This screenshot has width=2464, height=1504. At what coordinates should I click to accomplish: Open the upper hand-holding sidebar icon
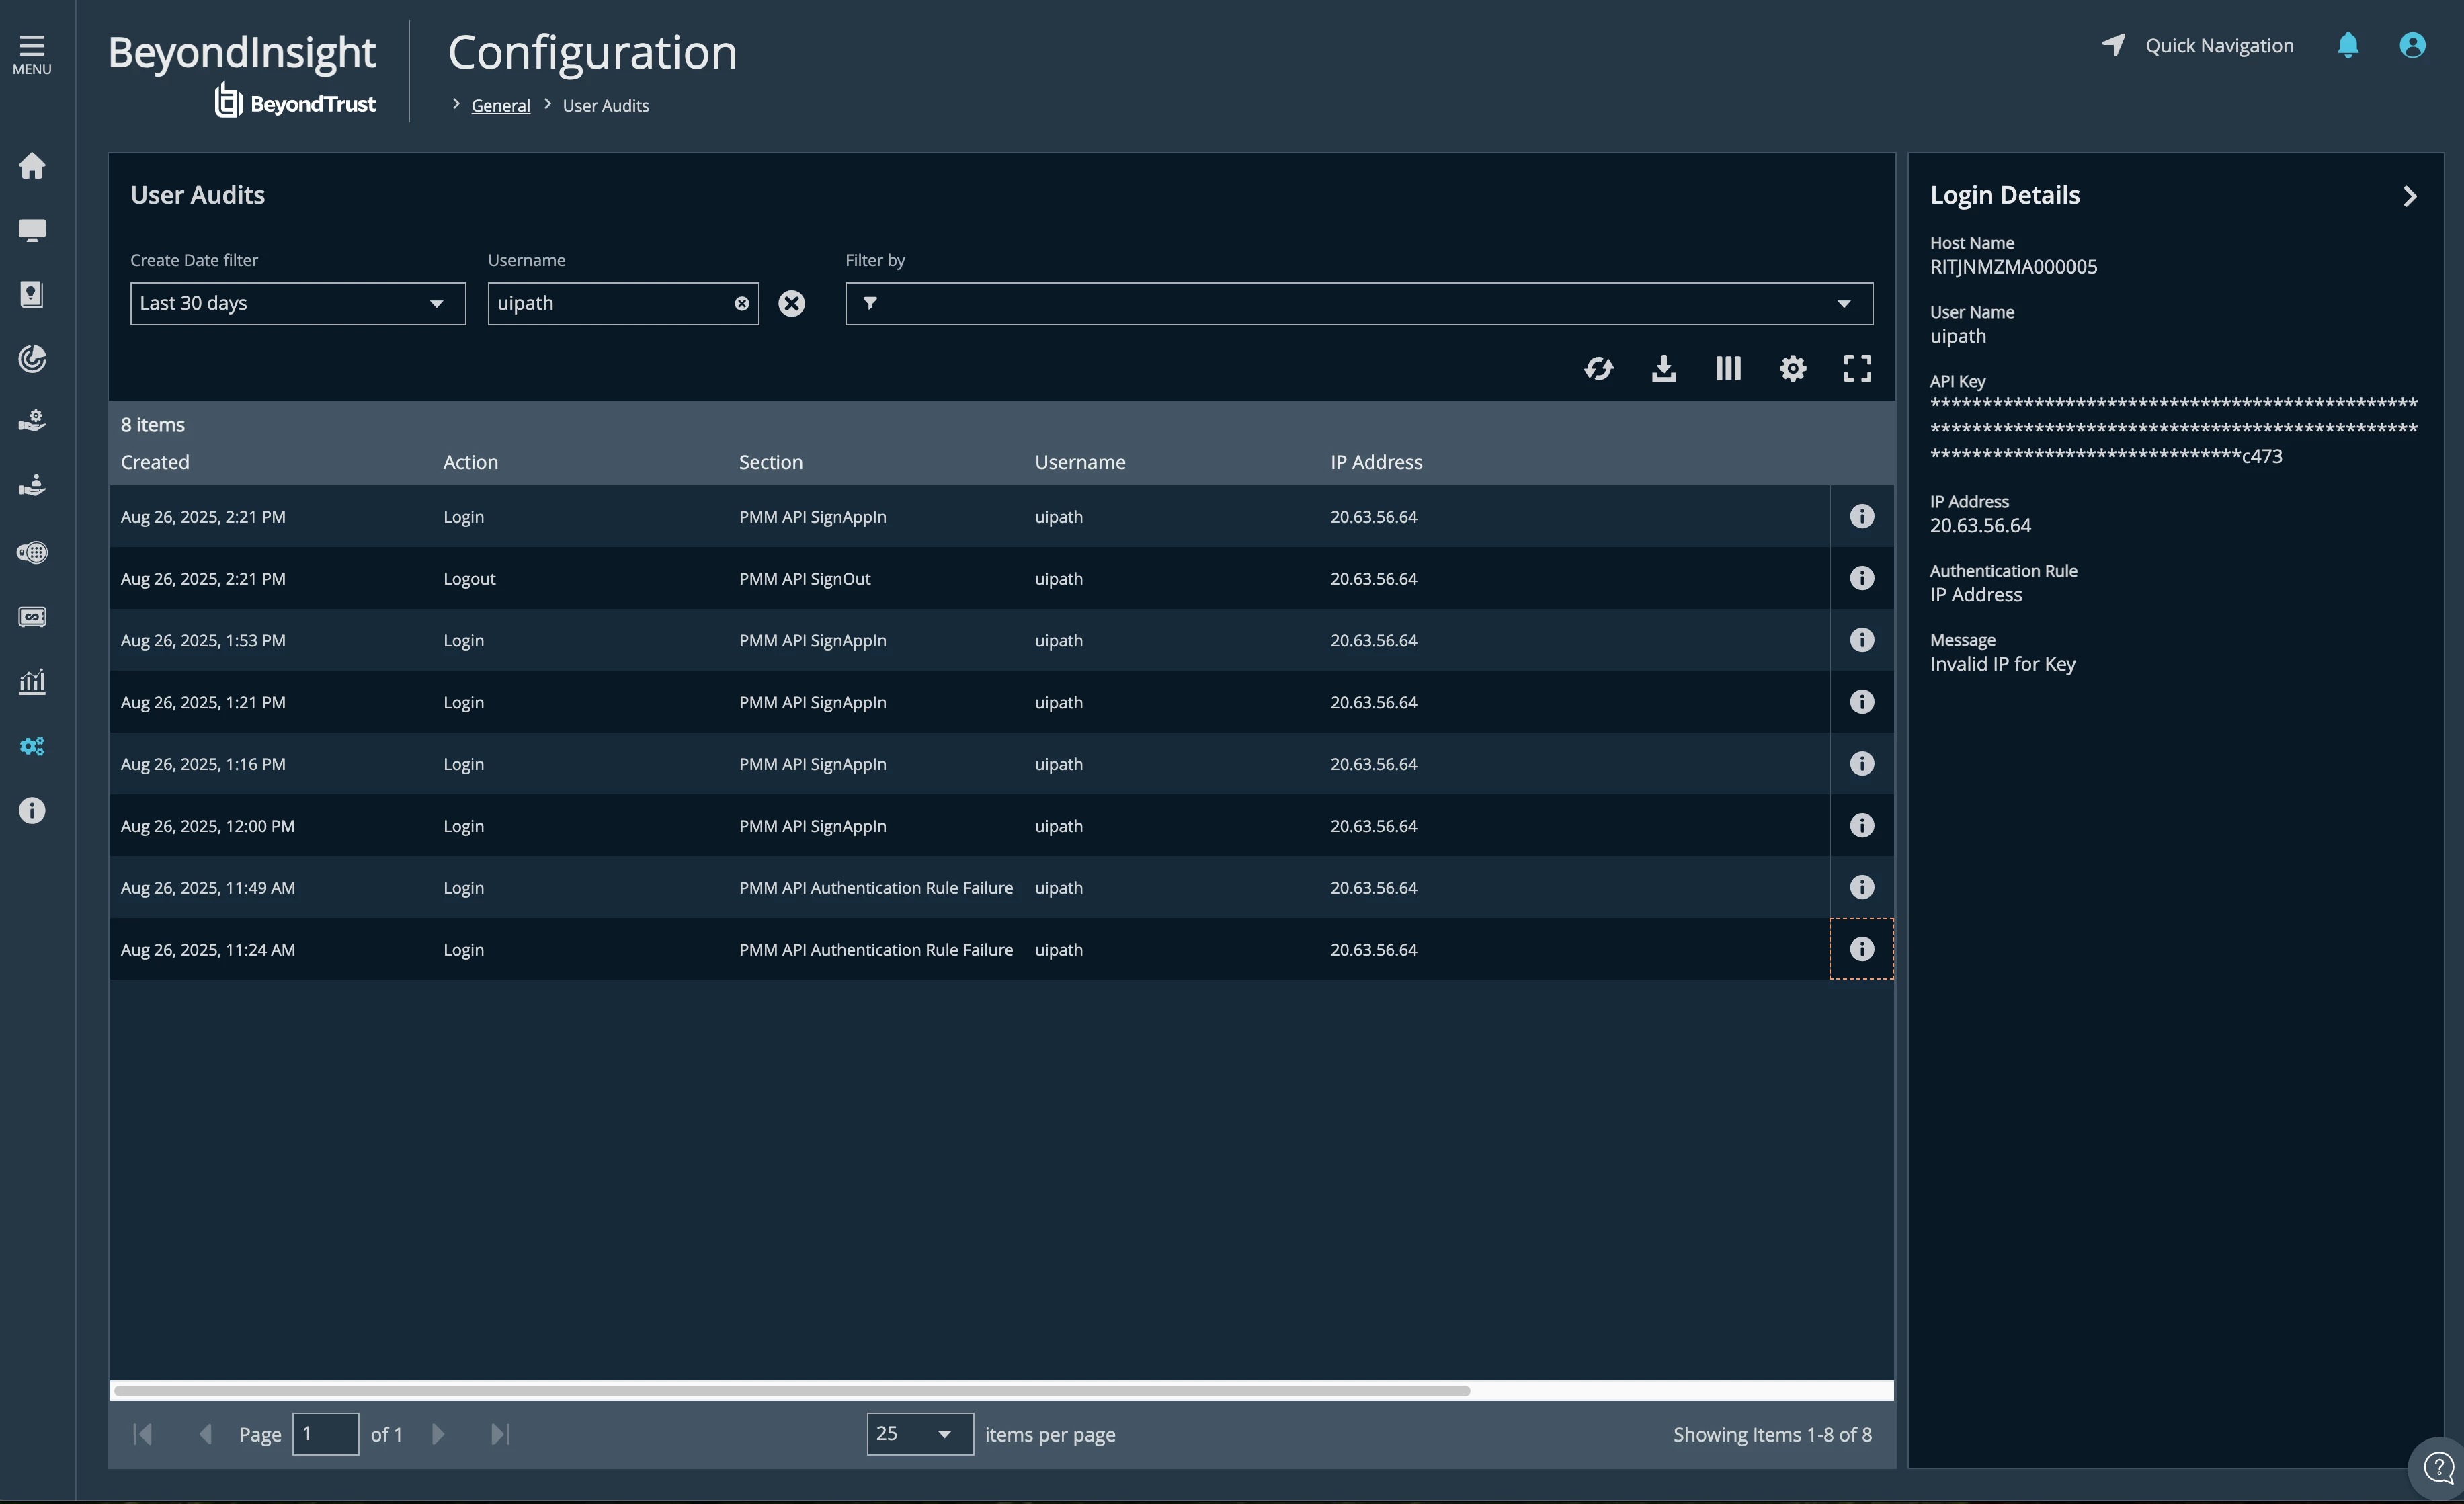pos(32,421)
